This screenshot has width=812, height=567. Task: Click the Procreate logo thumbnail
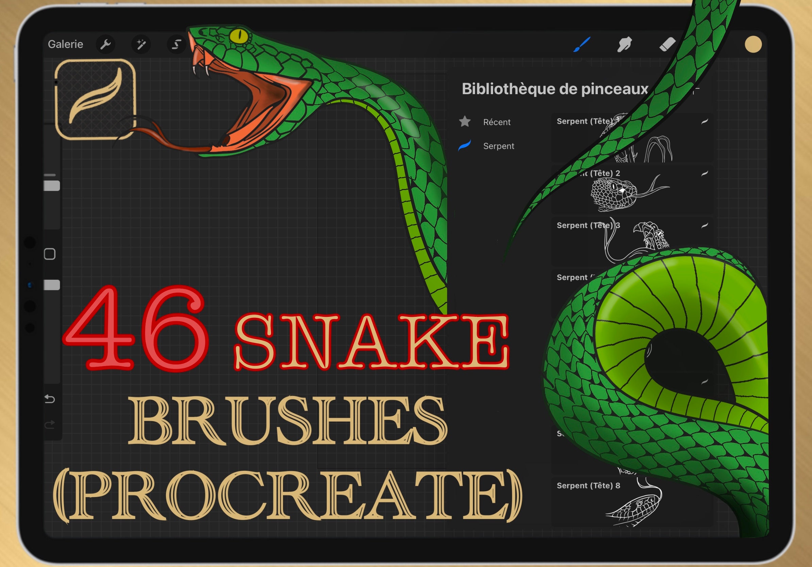96,99
